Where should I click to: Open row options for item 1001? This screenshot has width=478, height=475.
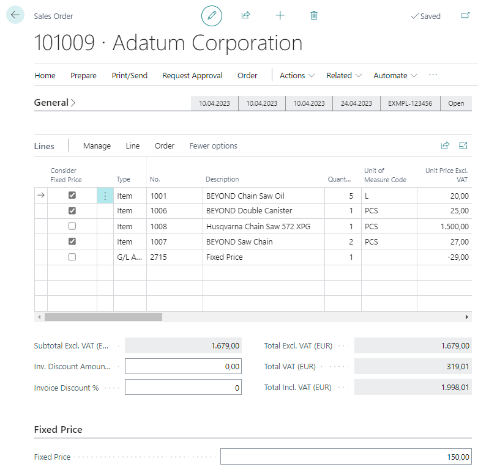(105, 196)
